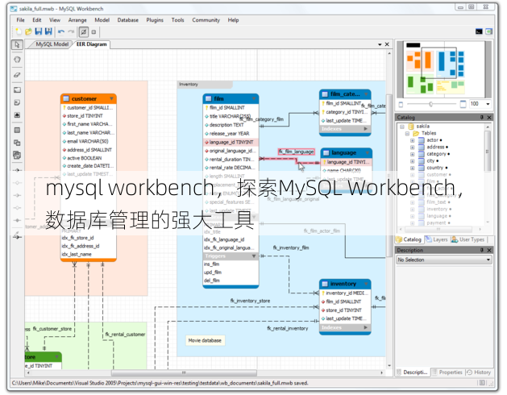Image resolution: width=507 pixels, height=395 pixels.
Task: Close the EER Diagram tab with X
Action: tap(387, 44)
